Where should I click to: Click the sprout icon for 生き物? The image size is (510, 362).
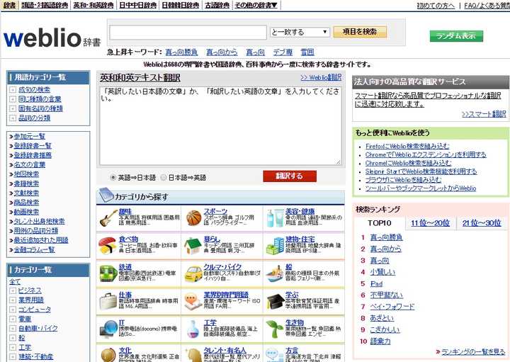(x=275, y=329)
